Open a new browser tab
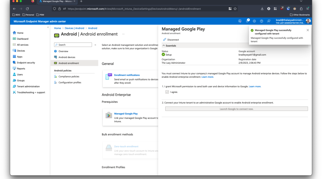Screen dimensions: 322x179 click(x=81, y=2)
